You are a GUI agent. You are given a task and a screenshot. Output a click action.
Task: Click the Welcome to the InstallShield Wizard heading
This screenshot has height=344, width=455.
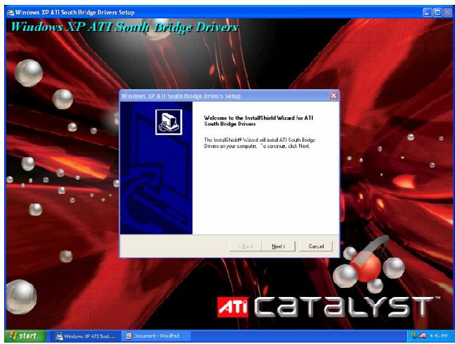click(x=258, y=121)
